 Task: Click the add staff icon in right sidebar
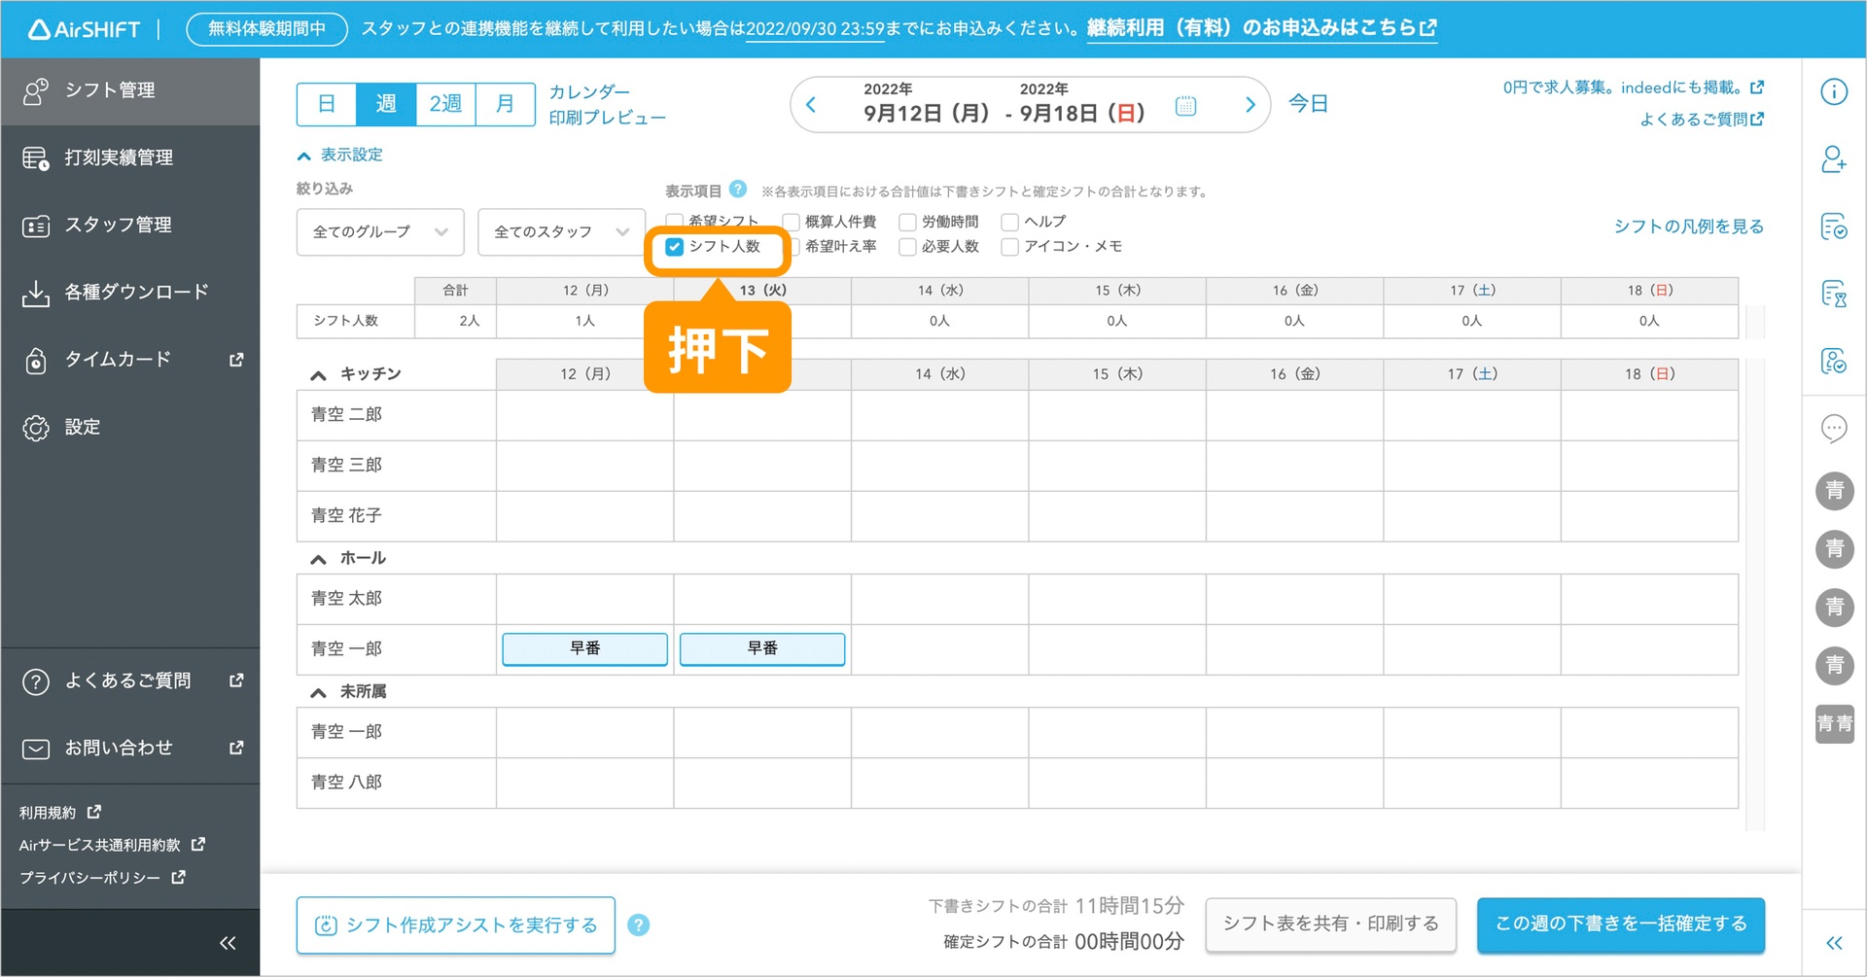(x=1833, y=159)
